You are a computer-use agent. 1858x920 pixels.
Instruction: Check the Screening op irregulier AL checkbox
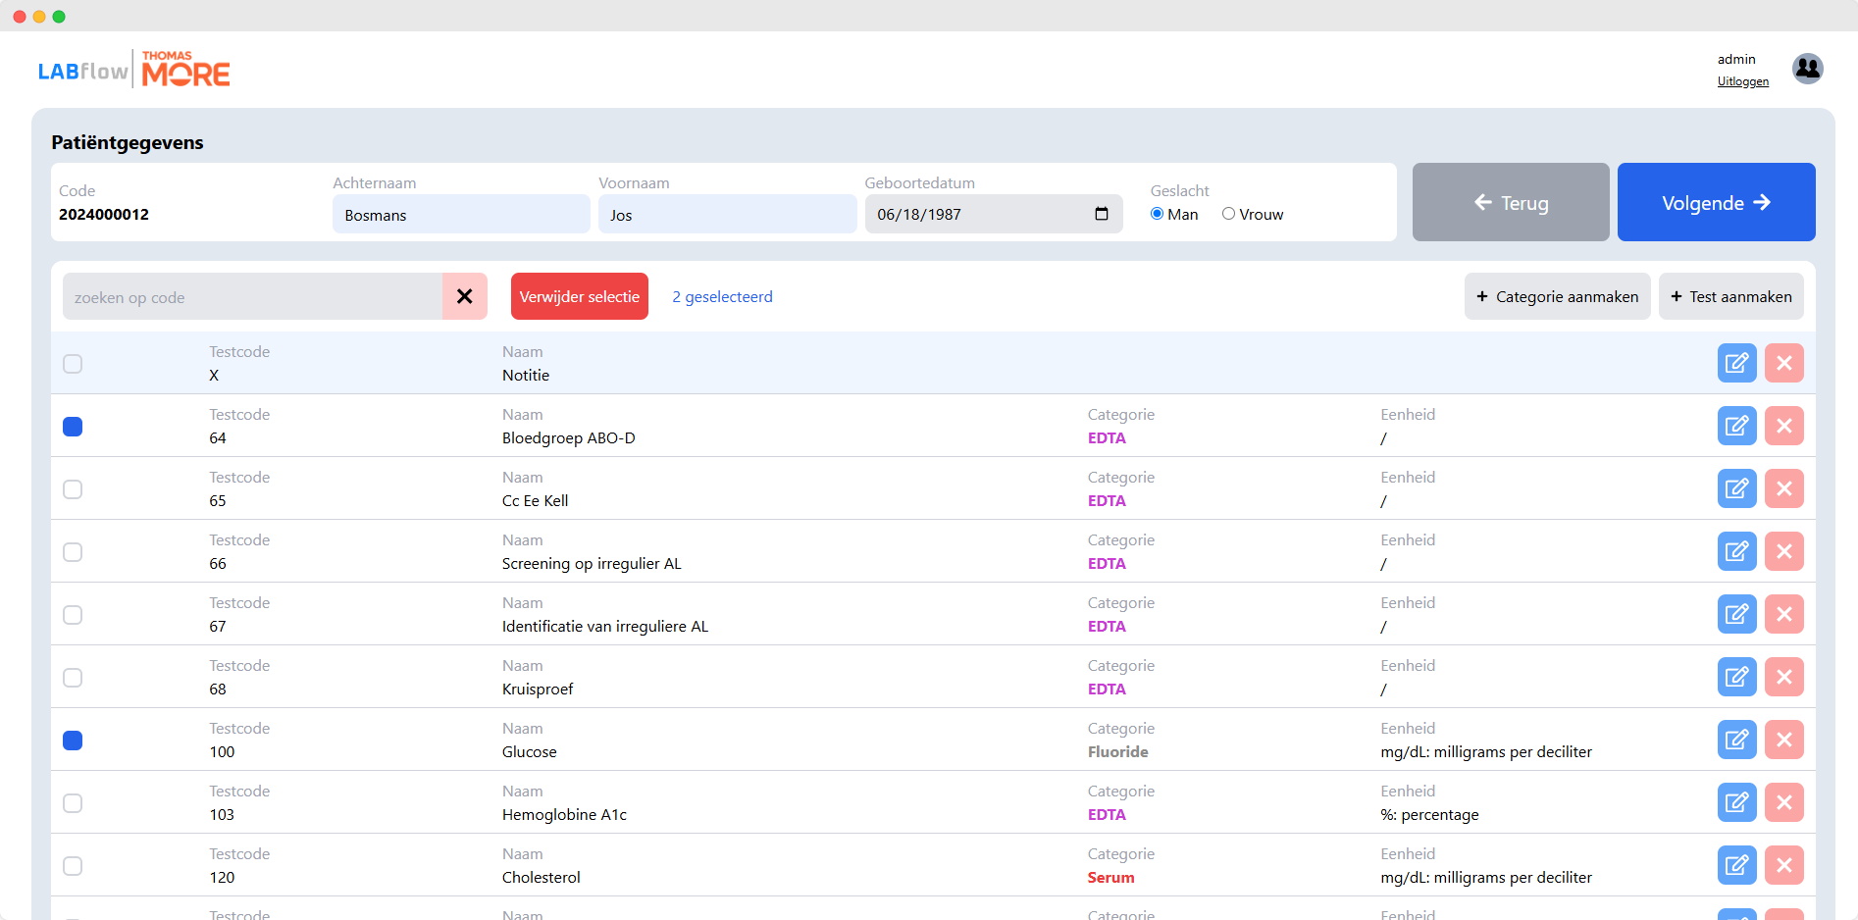tap(73, 552)
